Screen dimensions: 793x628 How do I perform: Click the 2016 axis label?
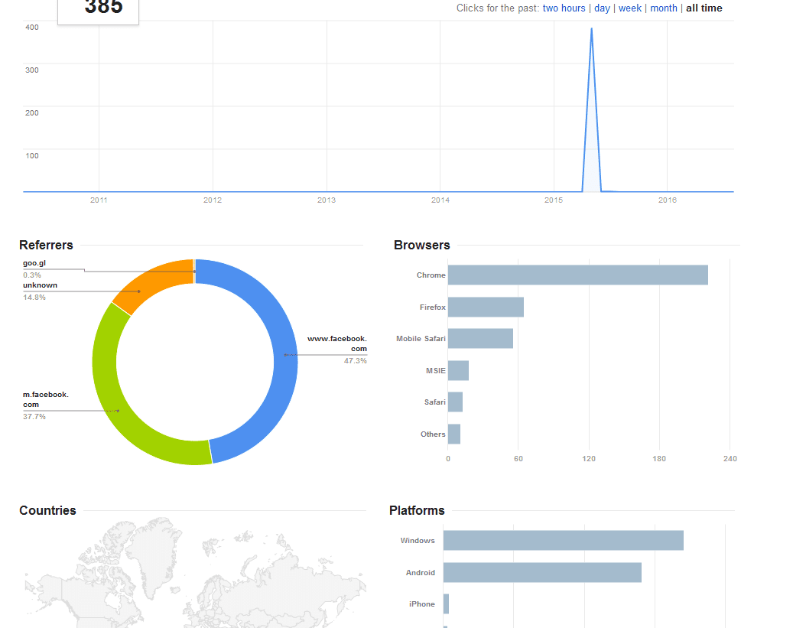point(667,200)
